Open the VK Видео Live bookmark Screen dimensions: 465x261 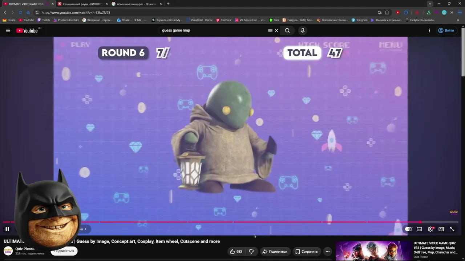point(250,20)
